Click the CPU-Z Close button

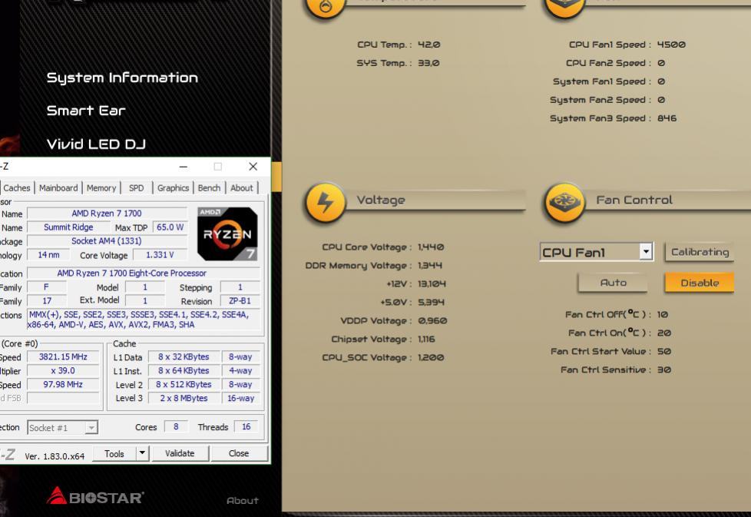(239, 453)
